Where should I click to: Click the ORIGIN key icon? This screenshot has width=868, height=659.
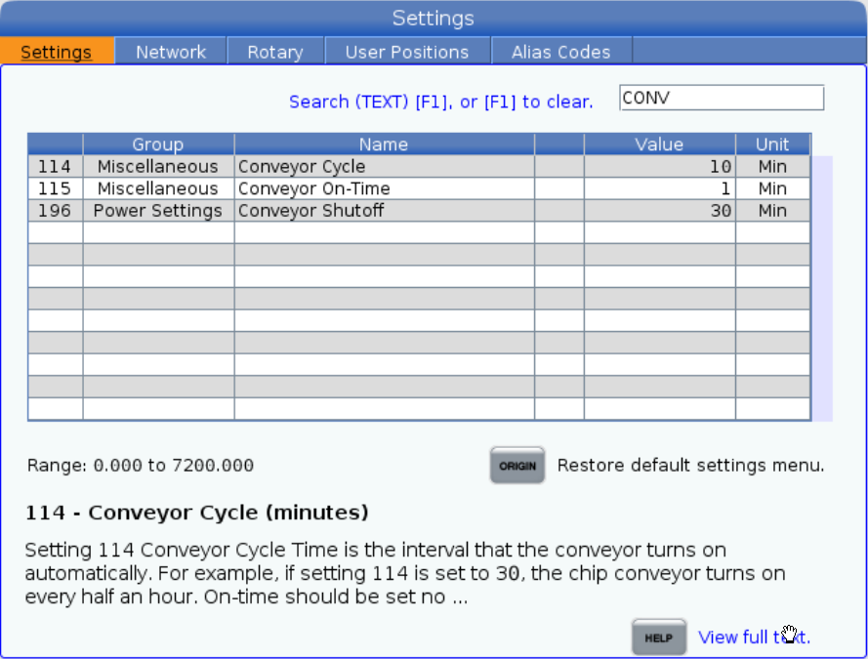click(x=517, y=466)
